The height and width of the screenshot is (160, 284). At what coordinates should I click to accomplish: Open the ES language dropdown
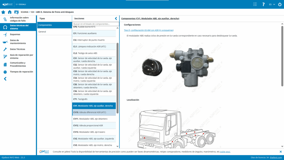(x=272, y=4)
